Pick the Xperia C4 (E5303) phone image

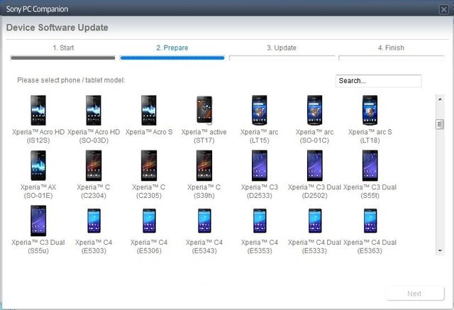(x=94, y=221)
